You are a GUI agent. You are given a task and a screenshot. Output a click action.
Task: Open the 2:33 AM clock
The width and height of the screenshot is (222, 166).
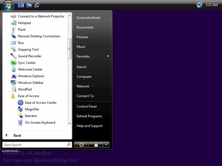click(211, 5)
